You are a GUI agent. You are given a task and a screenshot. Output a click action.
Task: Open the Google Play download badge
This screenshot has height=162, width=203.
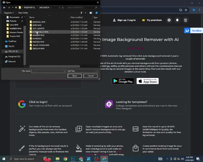123,81
